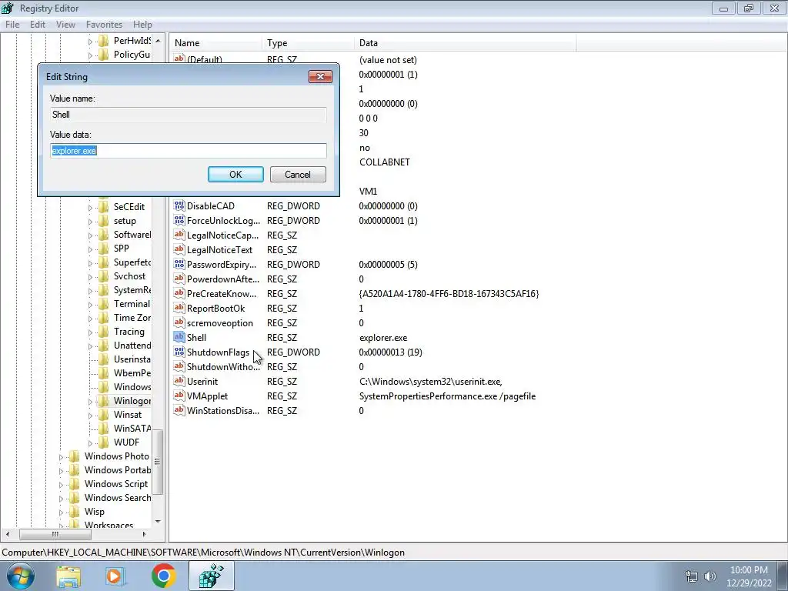Click the explorer.exe data cell for Shell
The height and width of the screenshot is (591, 788).
click(383, 338)
